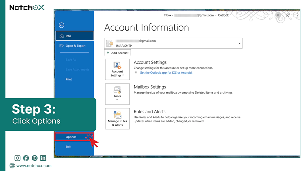The width and height of the screenshot is (305, 171).
Task: Click the user profile avatar circle
Action: point(278,15)
